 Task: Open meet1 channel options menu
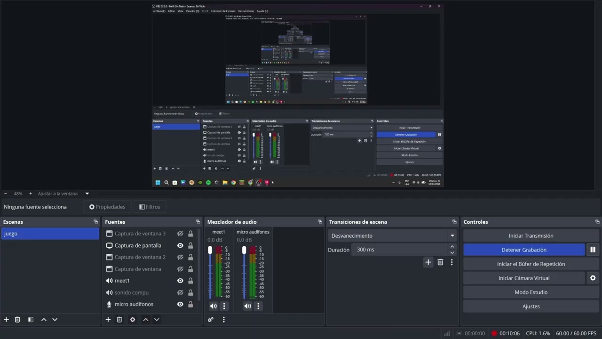click(224, 306)
